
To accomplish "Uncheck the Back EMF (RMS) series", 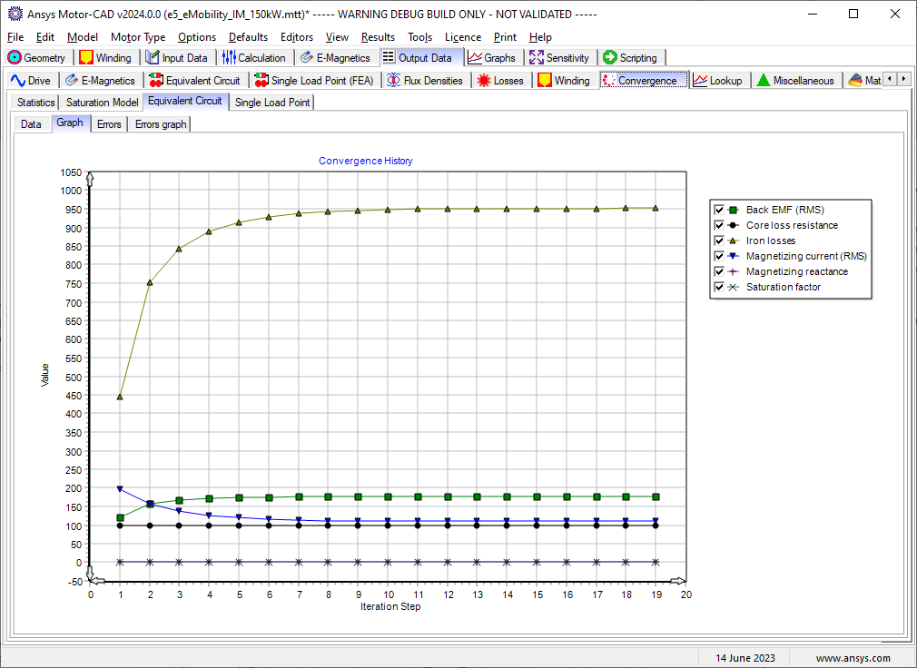I will 719,210.
